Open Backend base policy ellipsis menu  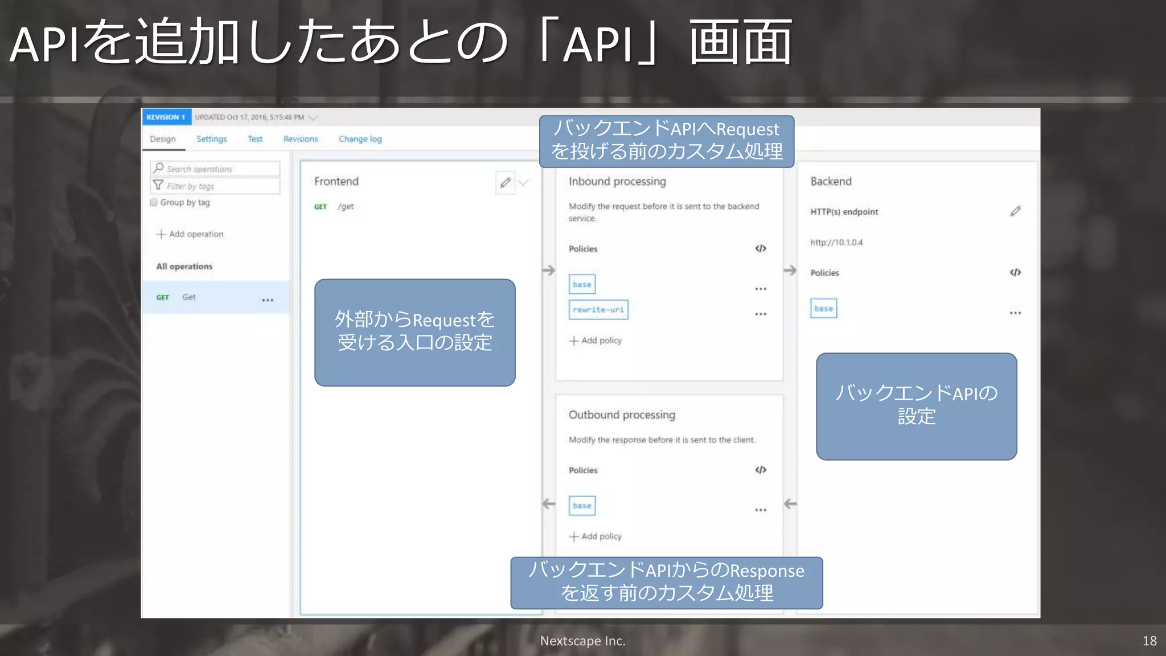point(1016,313)
